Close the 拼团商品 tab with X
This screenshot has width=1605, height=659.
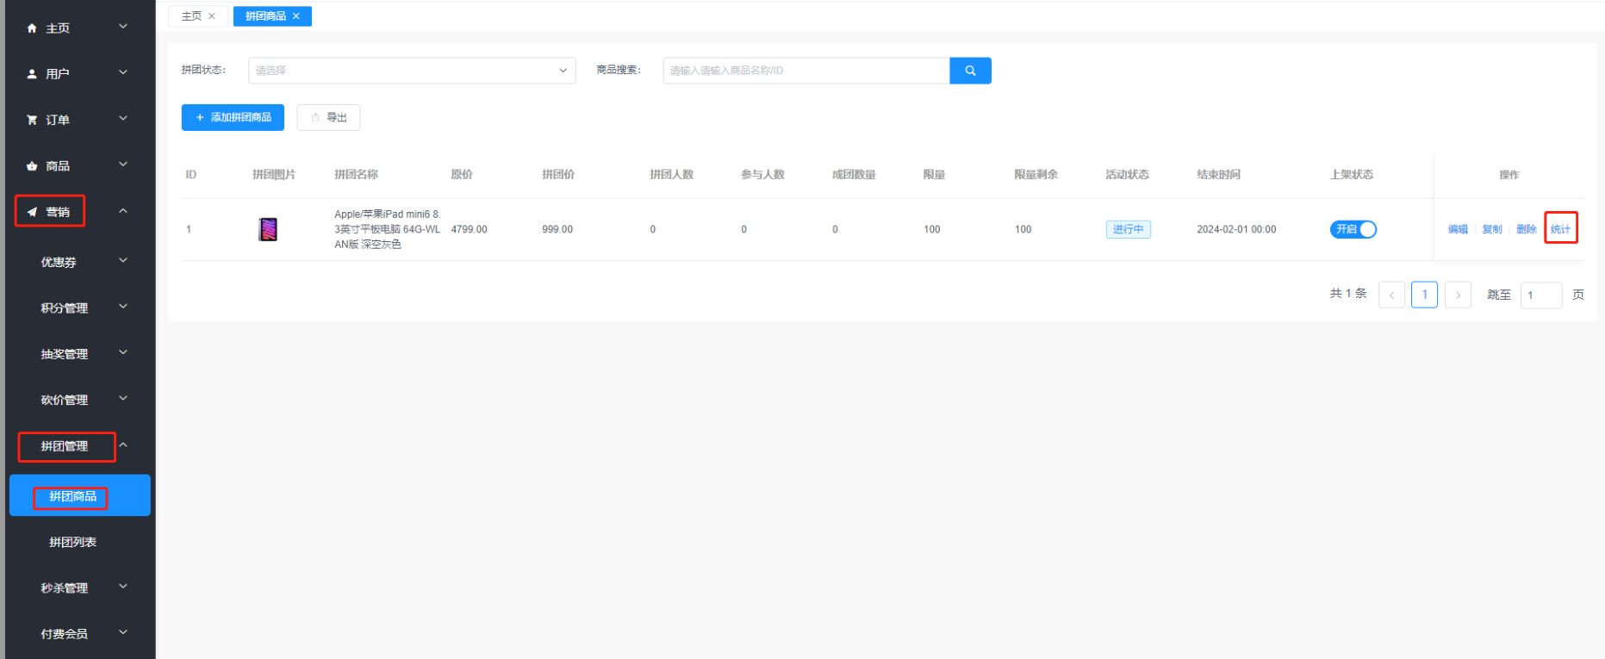pos(296,16)
